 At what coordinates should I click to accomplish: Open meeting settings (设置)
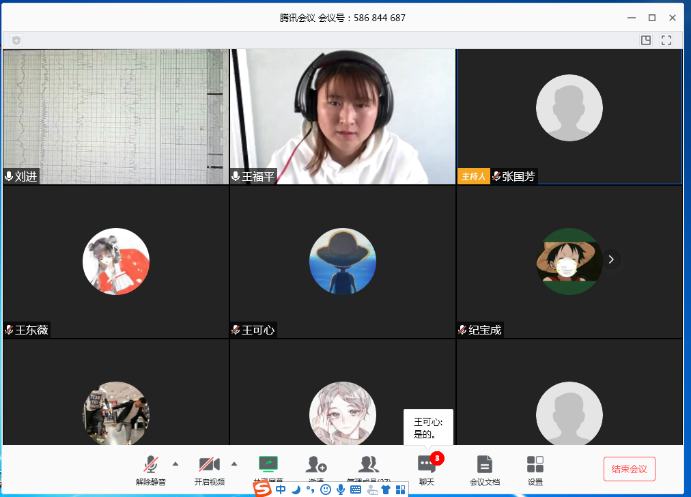click(535, 466)
